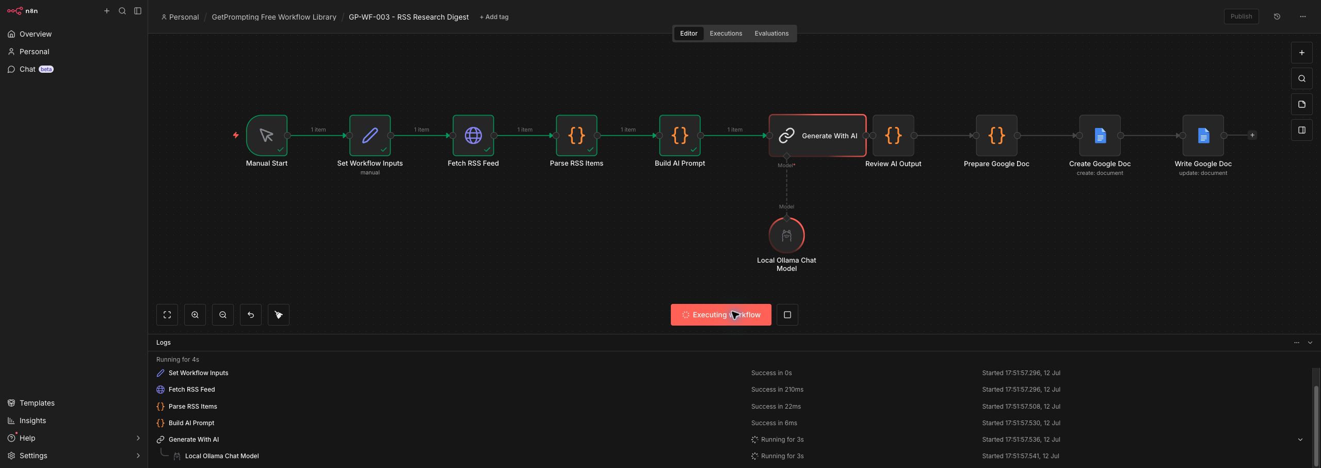Click the tidy up workflow icon
The height and width of the screenshot is (468, 1321).
click(x=279, y=315)
